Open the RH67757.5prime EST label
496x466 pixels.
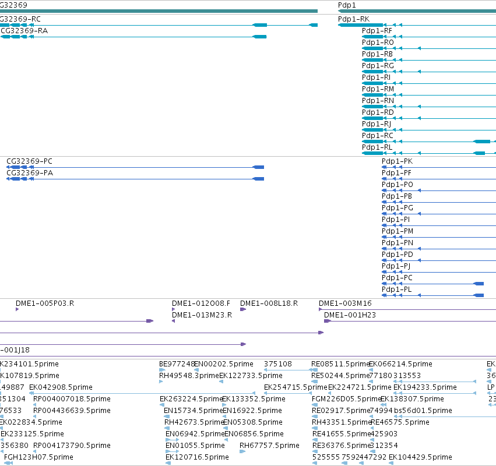tap(269, 446)
